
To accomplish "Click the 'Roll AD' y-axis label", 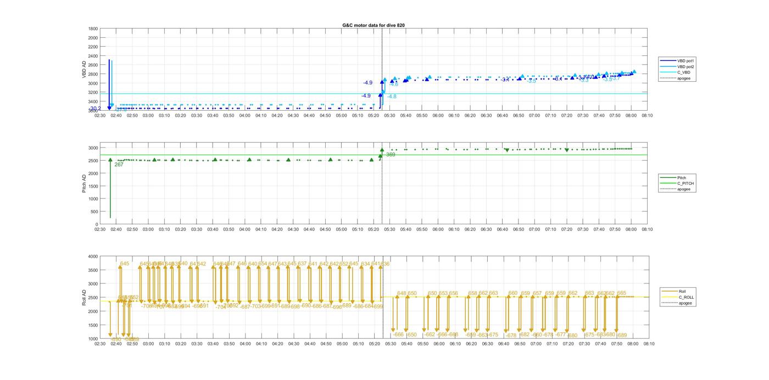I will pyautogui.click(x=85, y=298).
